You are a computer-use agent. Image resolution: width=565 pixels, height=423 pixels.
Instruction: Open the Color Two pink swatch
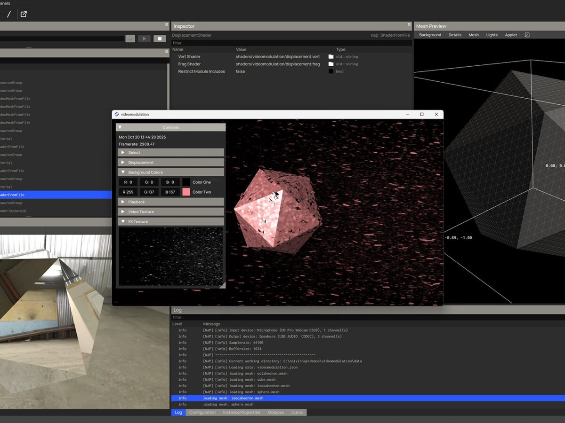186,192
